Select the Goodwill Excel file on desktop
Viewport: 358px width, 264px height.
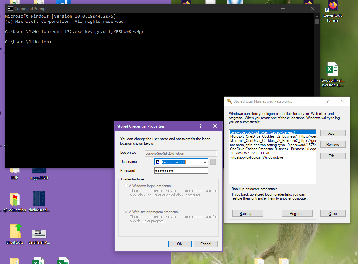(333, 69)
